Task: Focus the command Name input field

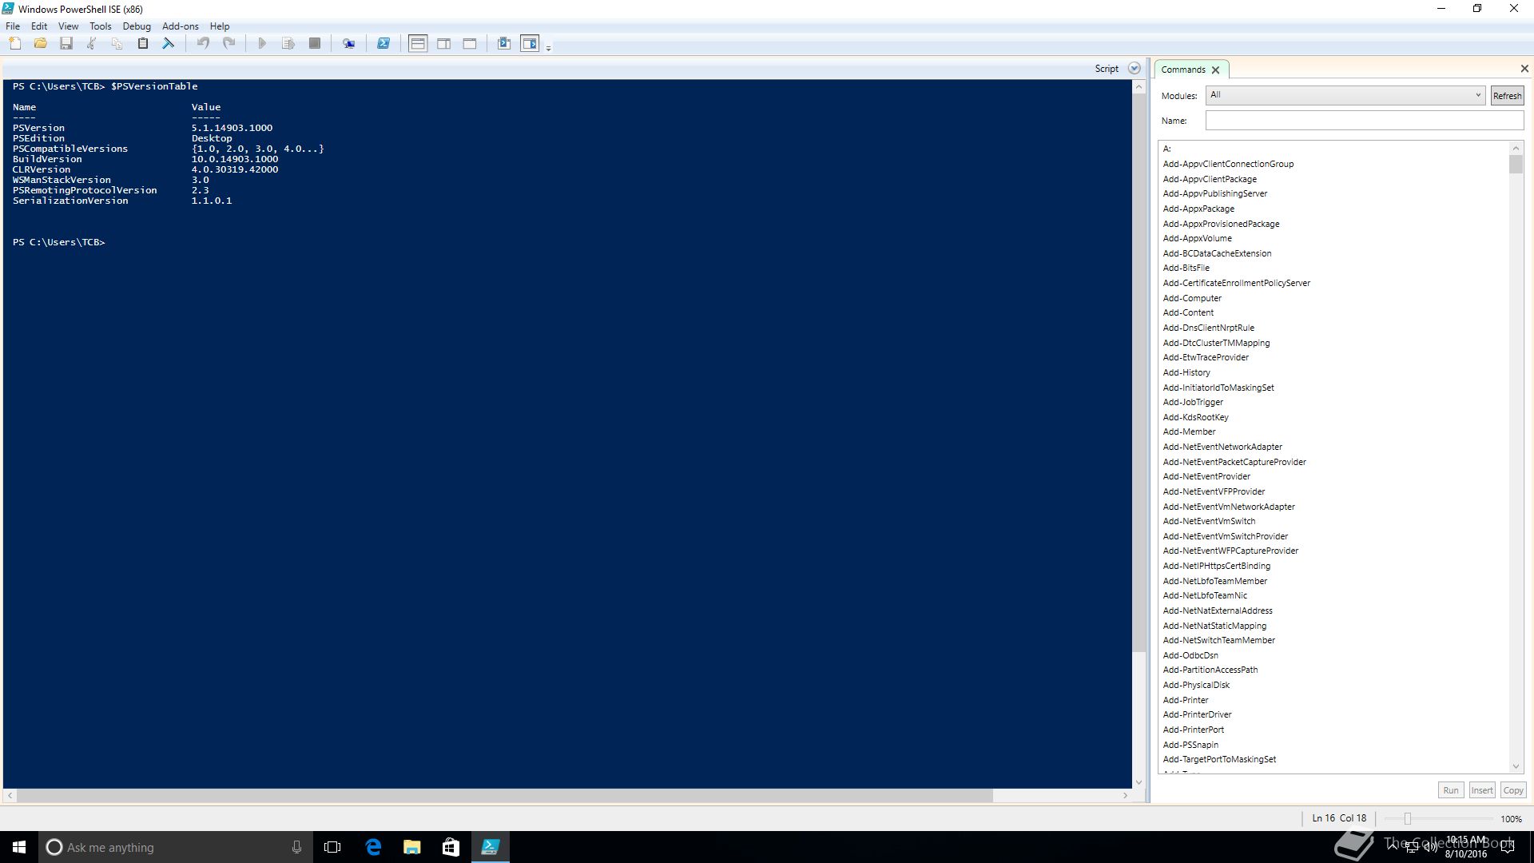Action: tap(1365, 121)
